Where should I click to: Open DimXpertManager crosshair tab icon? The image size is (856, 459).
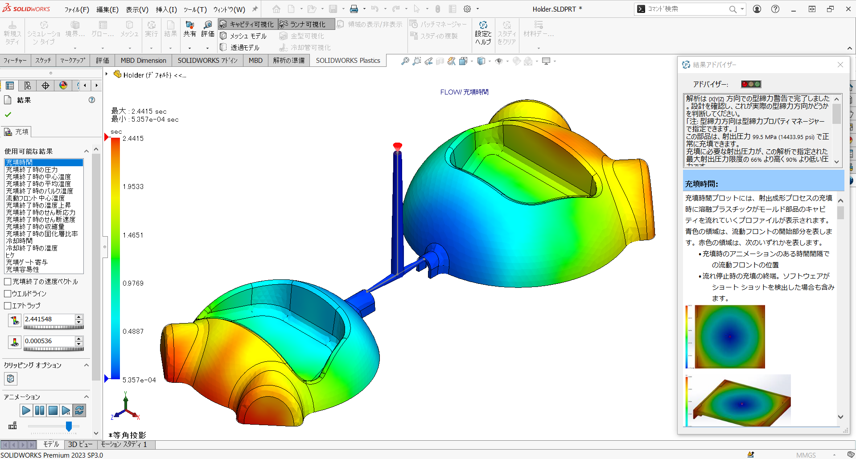(45, 86)
